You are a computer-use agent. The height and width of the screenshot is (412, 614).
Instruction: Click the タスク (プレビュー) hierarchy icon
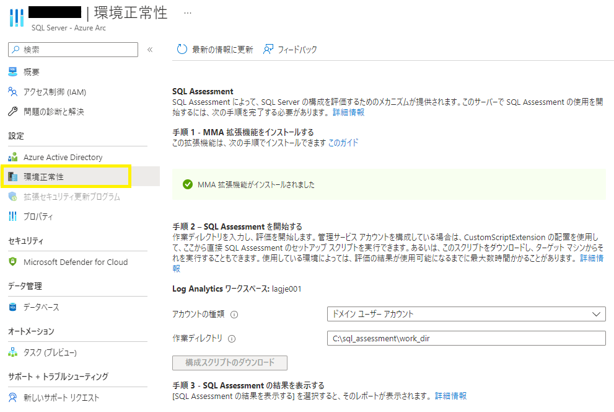point(13,352)
